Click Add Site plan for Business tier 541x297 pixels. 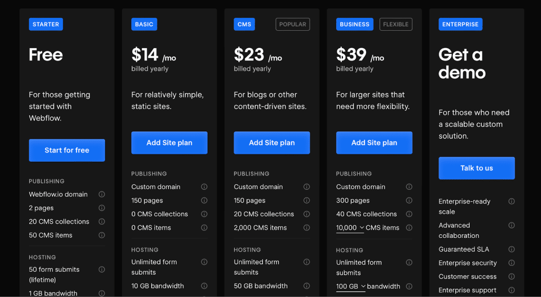375,143
